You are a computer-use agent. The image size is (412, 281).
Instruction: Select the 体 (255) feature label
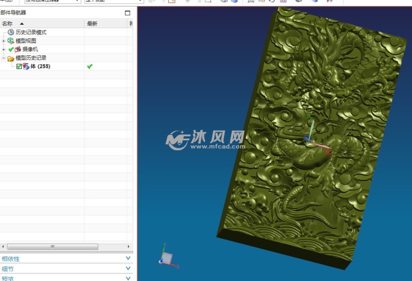point(40,66)
